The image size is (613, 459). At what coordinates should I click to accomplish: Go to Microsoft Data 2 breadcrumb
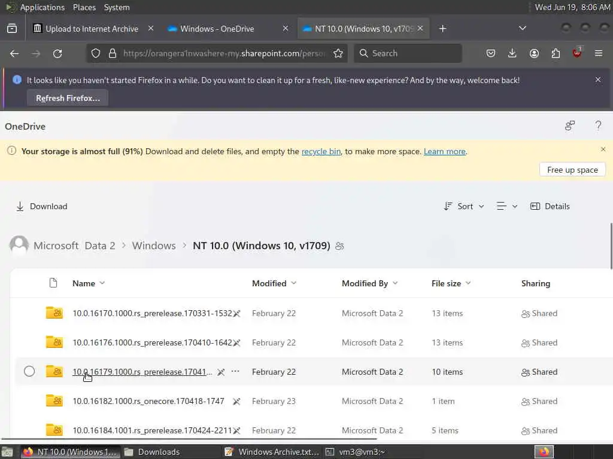74,246
